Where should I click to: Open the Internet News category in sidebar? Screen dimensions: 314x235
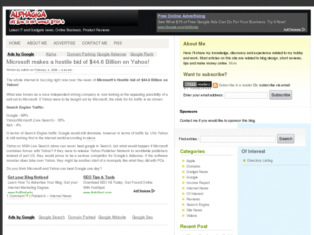197,188
